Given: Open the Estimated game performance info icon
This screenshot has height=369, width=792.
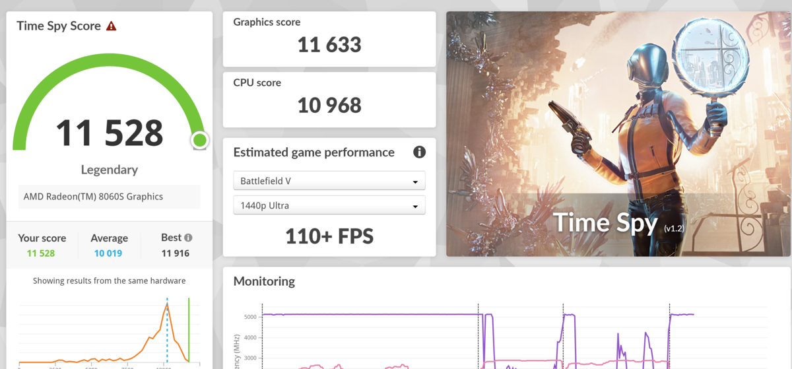Looking at the screenshot, I should click(419, 152).
